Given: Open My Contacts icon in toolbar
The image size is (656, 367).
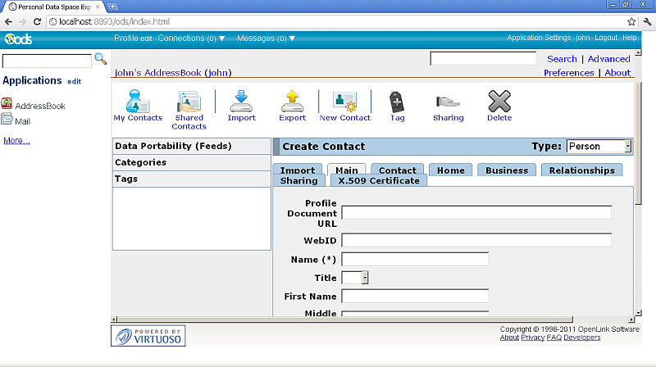Looking at the screenshot, I should pos(138,102).
